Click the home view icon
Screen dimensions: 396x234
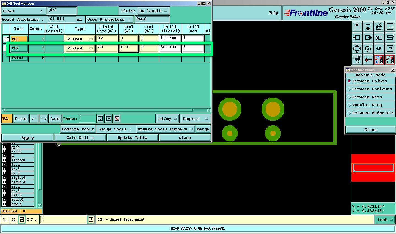tap(379, 27)
